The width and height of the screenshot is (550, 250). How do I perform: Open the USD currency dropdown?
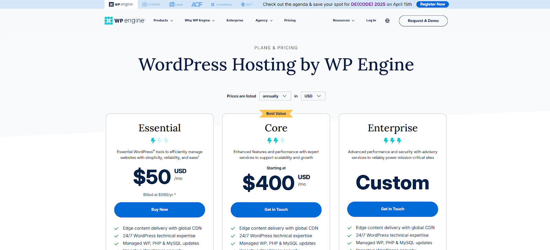coord(313,96)
